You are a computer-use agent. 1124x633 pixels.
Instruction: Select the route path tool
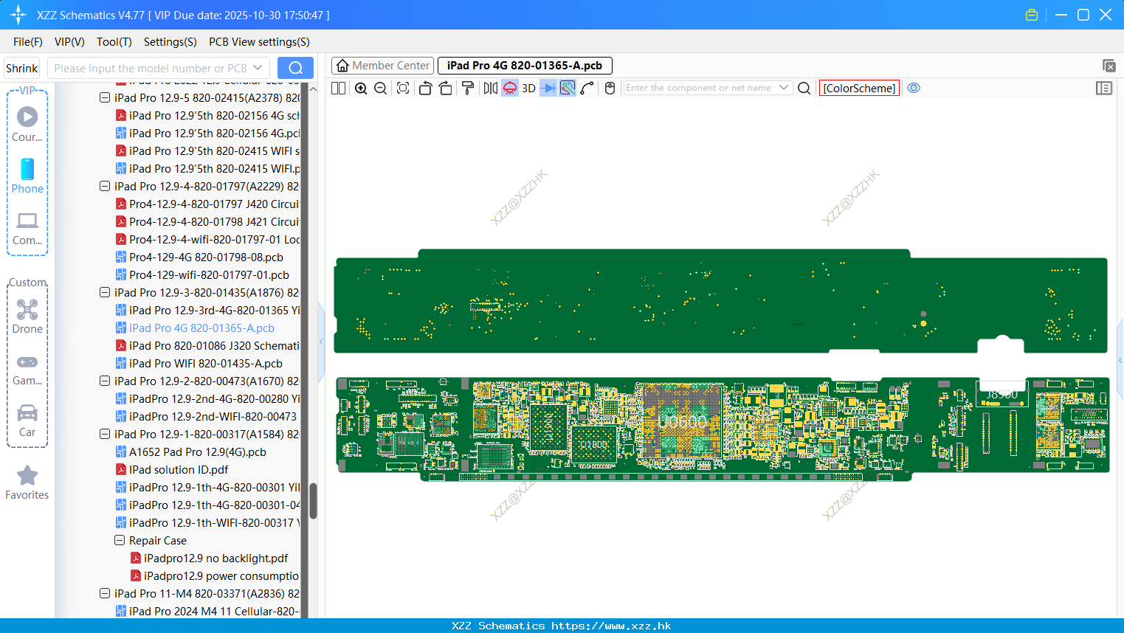[587, 88]
